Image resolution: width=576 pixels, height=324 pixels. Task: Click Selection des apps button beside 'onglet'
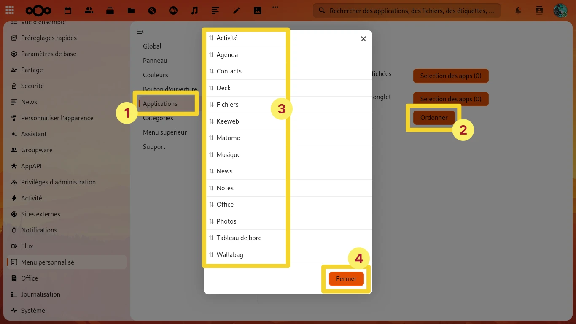coord(451,99)
